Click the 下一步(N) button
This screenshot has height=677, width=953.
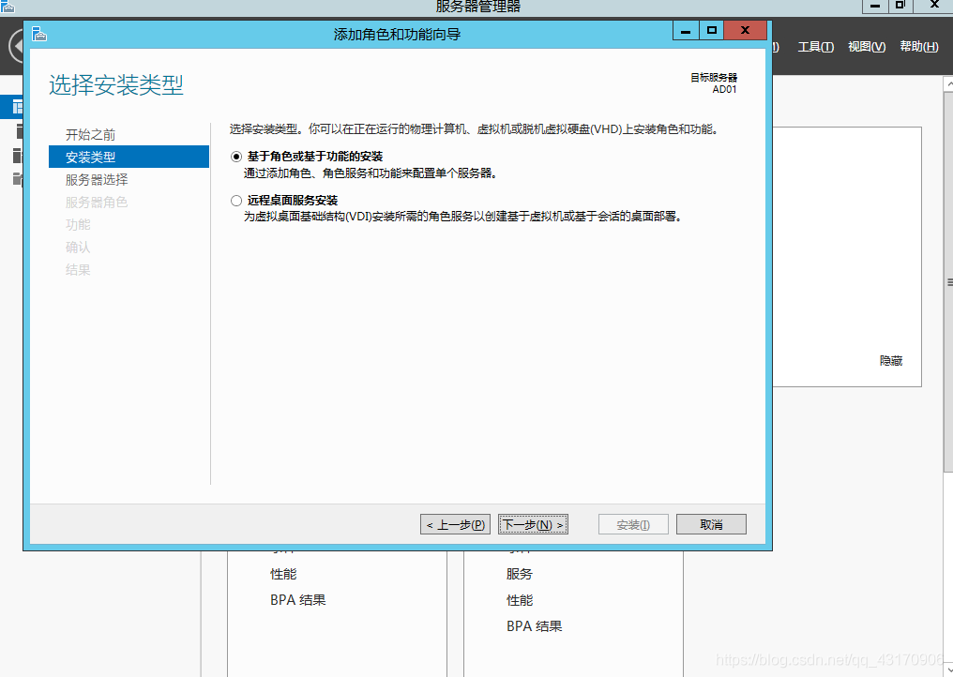[x=533, y=524]
